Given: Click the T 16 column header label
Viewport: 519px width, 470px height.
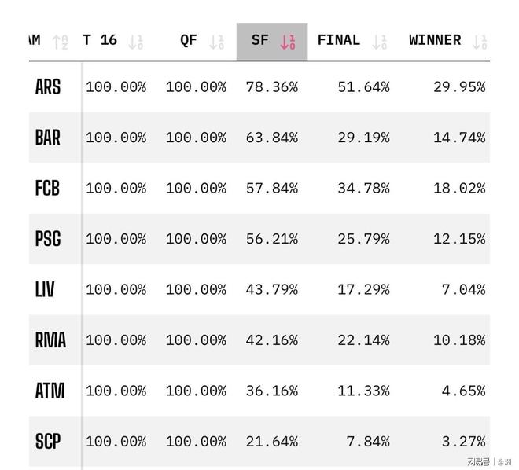Looking at the screenshot, I should 100,40.
